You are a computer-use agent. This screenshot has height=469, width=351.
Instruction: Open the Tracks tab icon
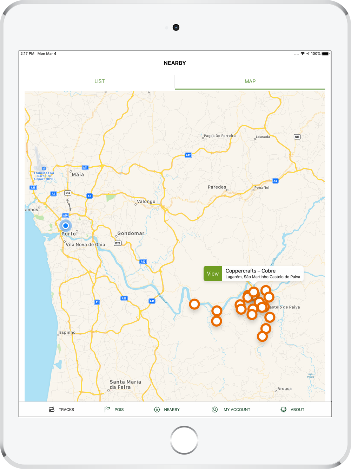click(52, 410)
